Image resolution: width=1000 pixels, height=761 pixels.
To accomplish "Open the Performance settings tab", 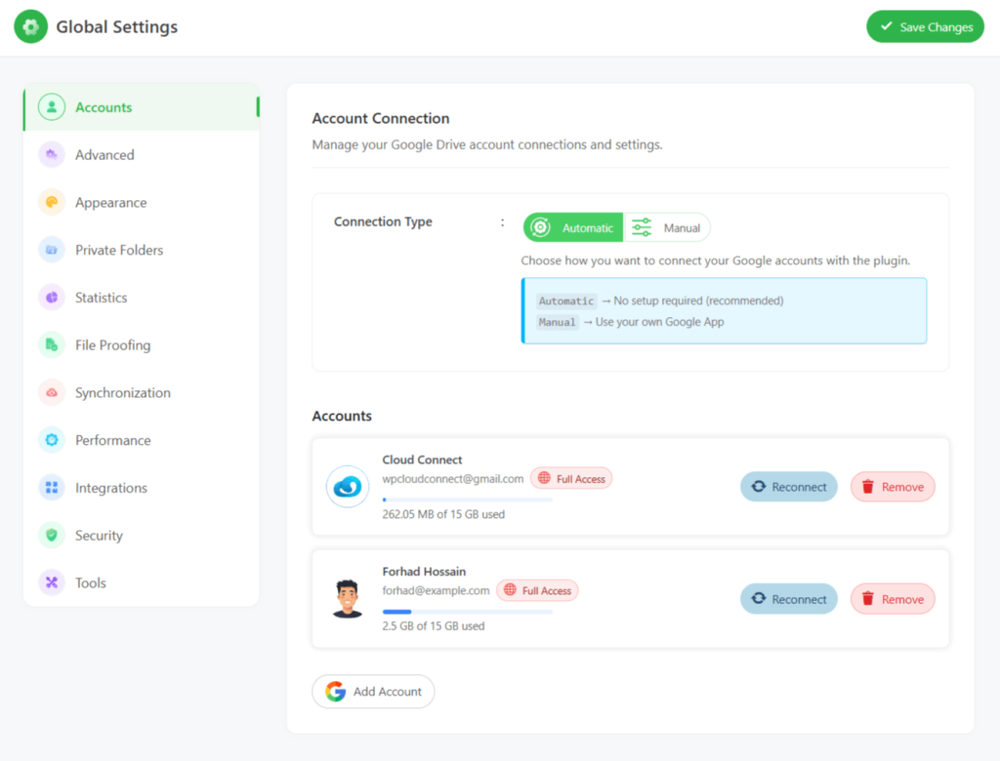I will tap(112, 440).
